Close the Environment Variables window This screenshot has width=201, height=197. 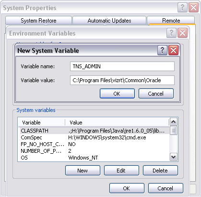182,33
